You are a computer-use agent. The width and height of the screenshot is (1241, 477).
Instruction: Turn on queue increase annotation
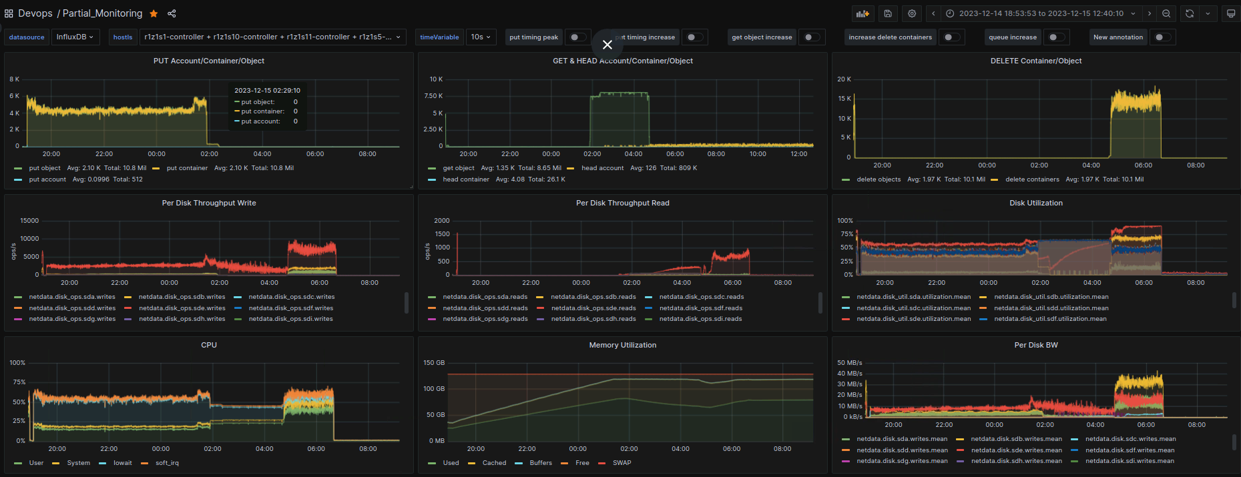tap(1056, 37)
